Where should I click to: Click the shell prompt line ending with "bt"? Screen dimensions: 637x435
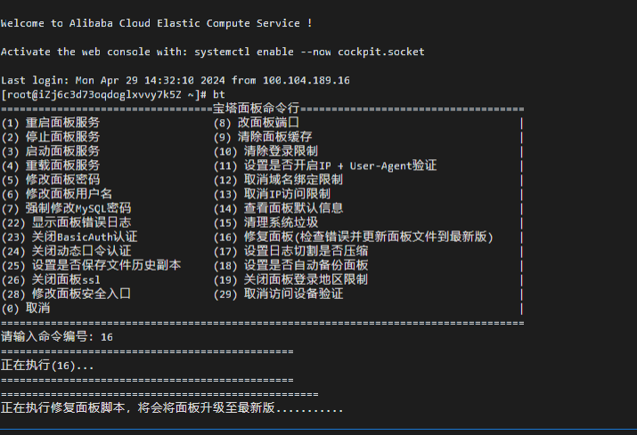tap(113, 94)
